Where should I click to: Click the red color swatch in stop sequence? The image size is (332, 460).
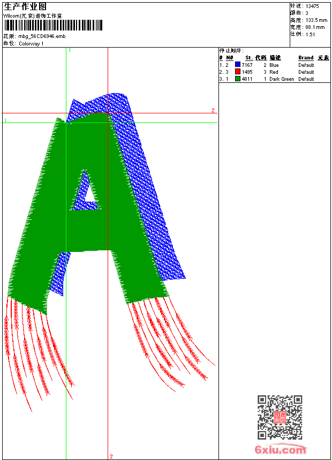[x=238, y=72]
